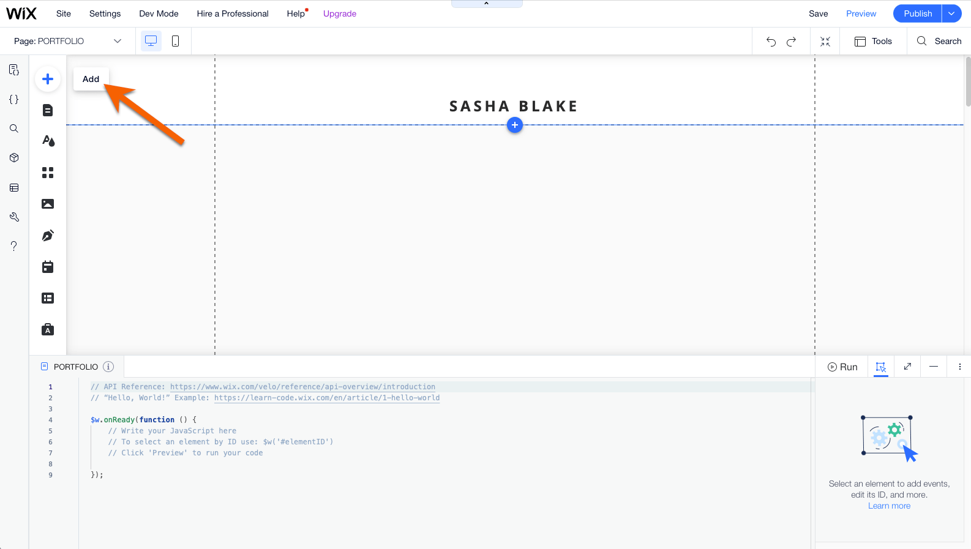The width and height of the screenshot is (971, 549).
Task: Click the "Write your JavaScript here" comment
Action: [173, 431]
